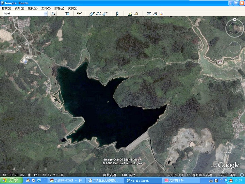
Task: Add a path using the toolbar icon
Action: click(99, 14)
